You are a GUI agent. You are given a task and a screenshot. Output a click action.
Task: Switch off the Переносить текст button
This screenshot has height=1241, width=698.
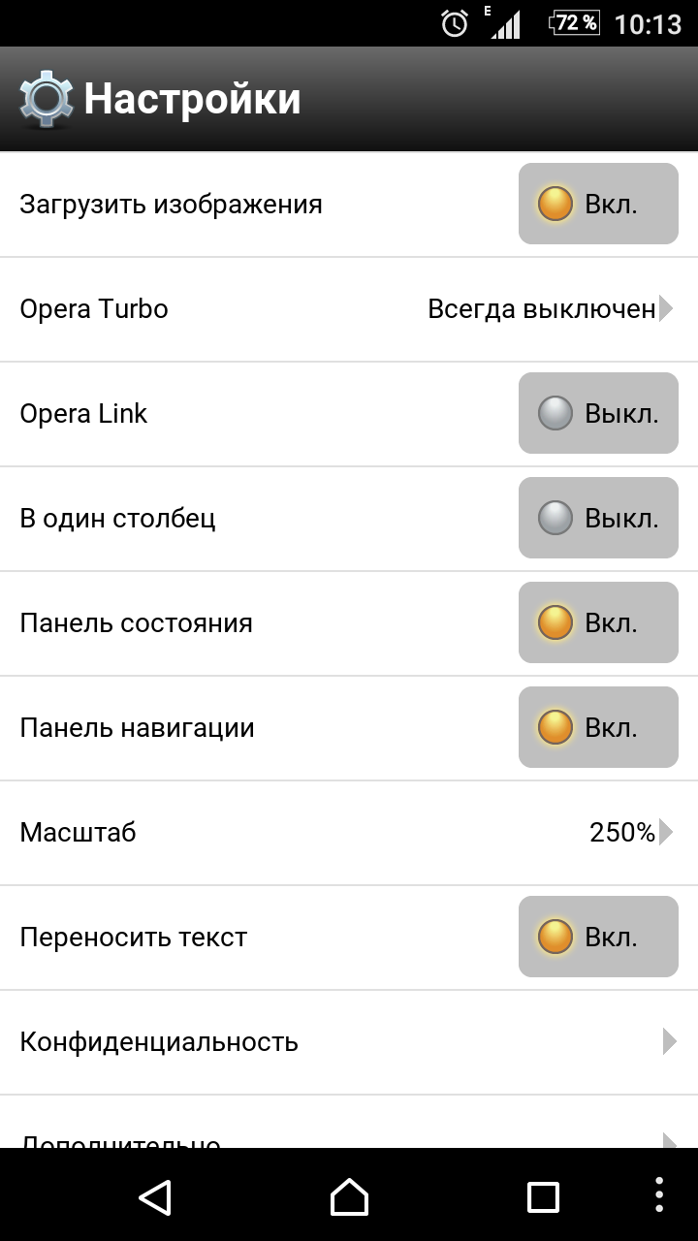597,937
